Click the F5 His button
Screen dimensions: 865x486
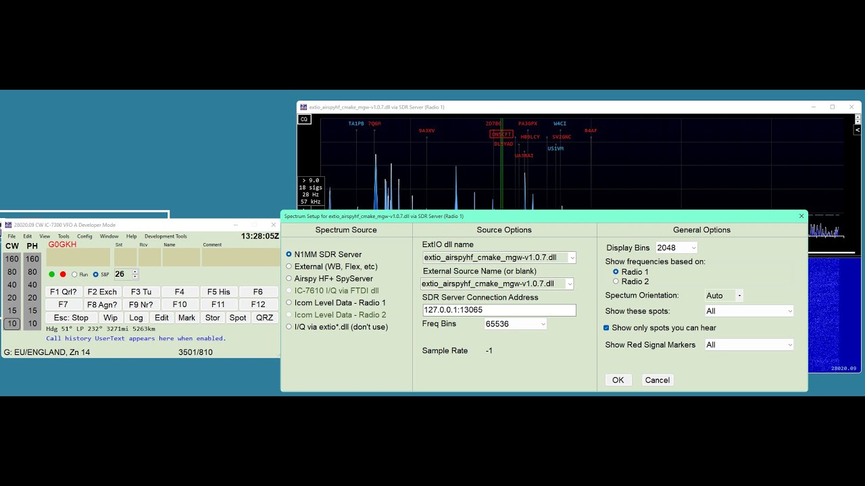click(x=219, y=292)
